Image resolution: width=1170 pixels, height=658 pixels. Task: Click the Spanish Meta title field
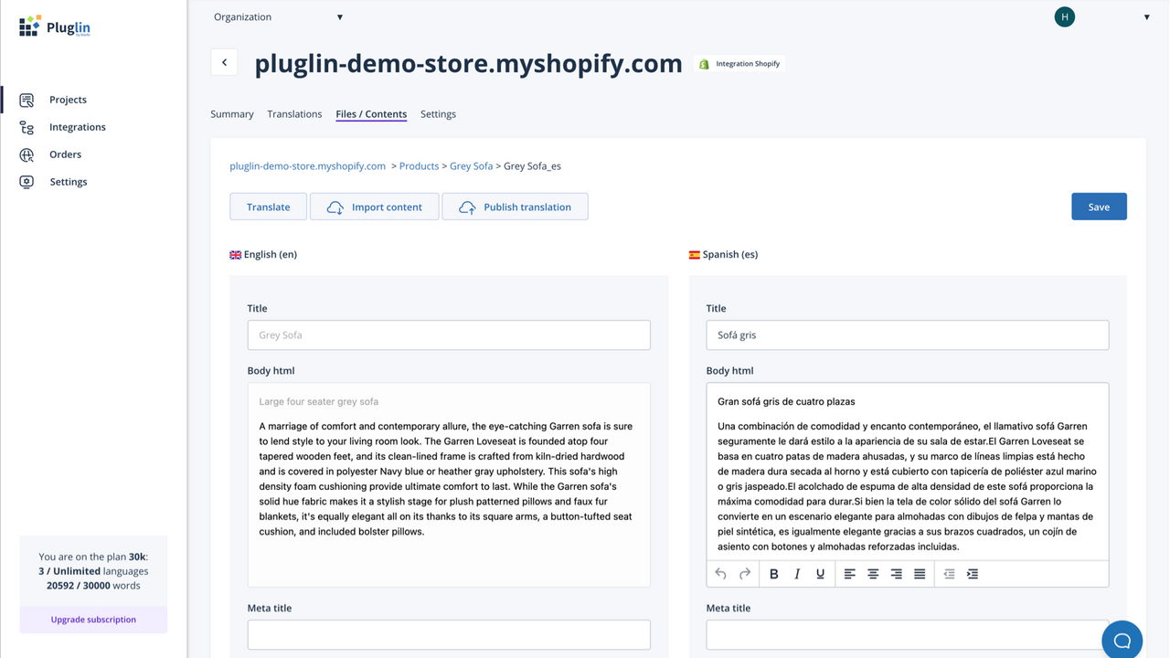pos(908,634)
